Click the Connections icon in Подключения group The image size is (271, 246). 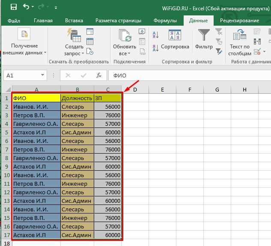point(142,32)
